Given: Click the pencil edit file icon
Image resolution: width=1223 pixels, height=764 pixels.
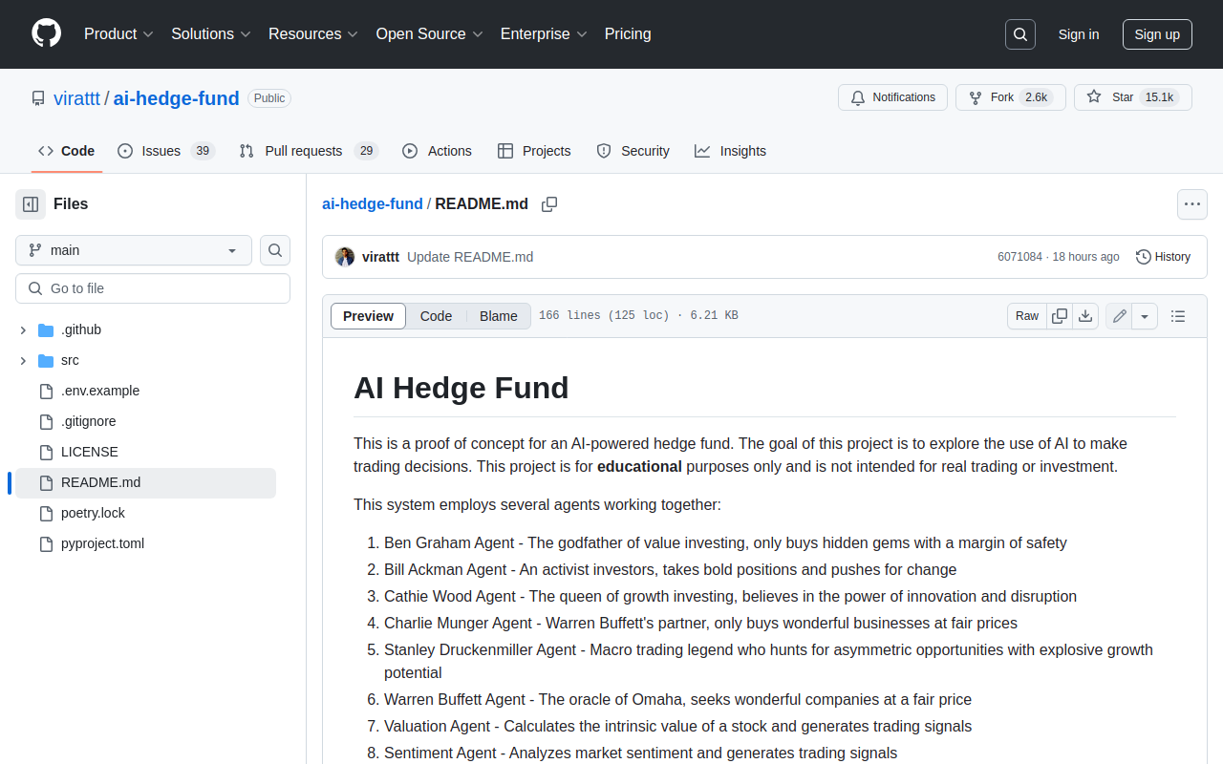Looking at the screenshot, I should pos(1119,316).
